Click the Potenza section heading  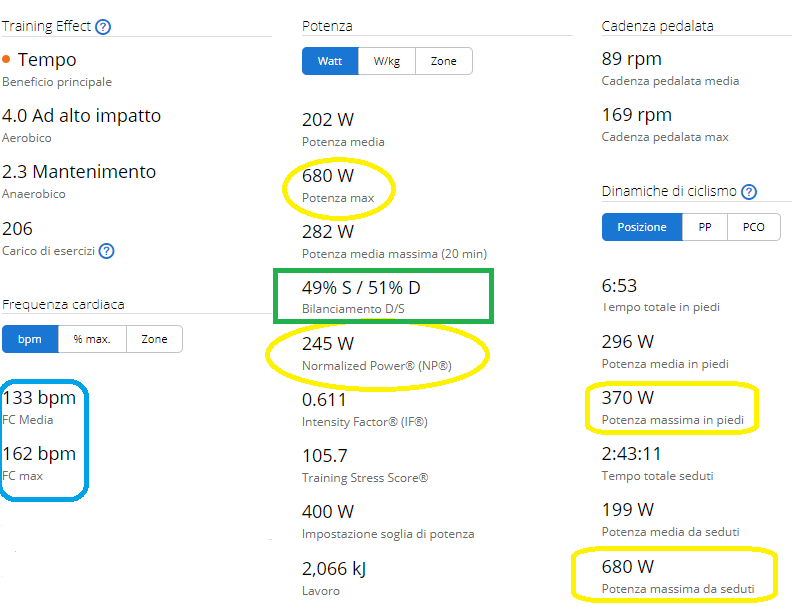coord(327,26)
